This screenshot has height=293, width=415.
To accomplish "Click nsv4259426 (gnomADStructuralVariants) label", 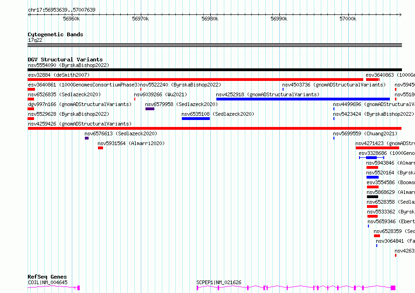I will pos(80,124).
